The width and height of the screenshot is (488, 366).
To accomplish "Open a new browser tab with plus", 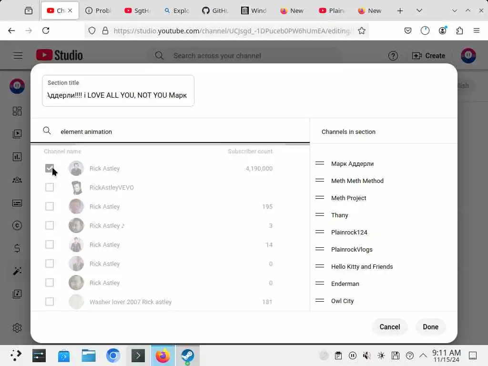I will [400, 11].
